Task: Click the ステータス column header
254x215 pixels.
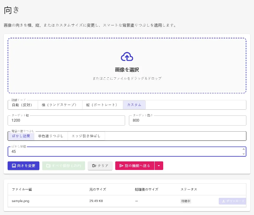Action: [189, 189]
